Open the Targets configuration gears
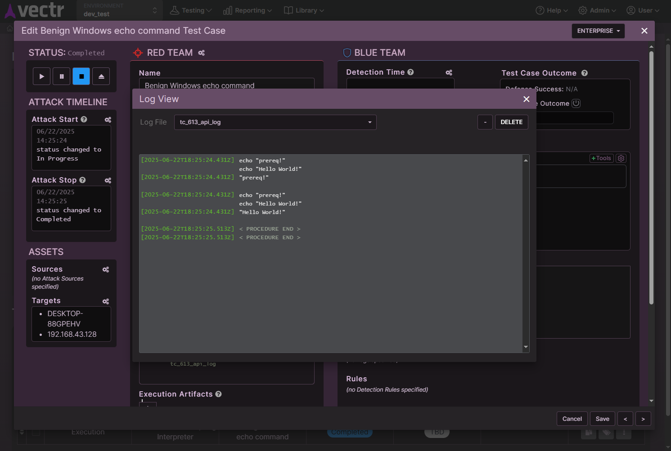 point(105,301)
